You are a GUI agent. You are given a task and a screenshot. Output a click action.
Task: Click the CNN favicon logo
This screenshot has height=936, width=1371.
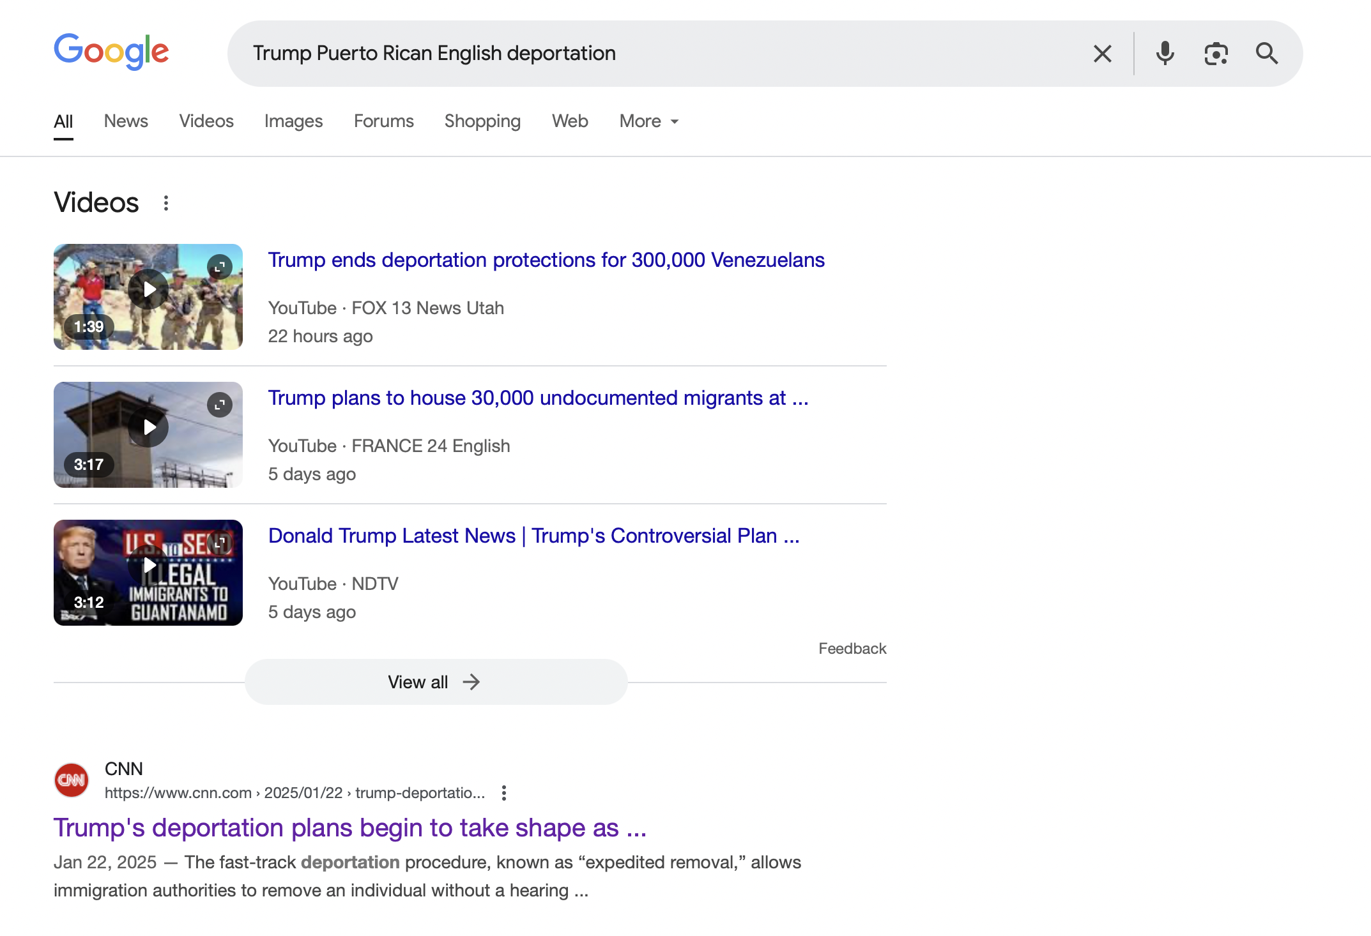[x=72, y=780]
